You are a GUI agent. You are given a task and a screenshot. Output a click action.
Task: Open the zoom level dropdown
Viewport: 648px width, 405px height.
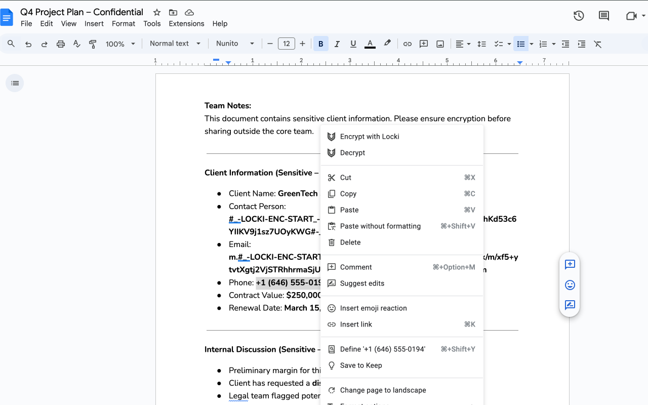click(120, 44)
